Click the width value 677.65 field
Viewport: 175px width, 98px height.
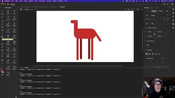click(x=159, y=32)
